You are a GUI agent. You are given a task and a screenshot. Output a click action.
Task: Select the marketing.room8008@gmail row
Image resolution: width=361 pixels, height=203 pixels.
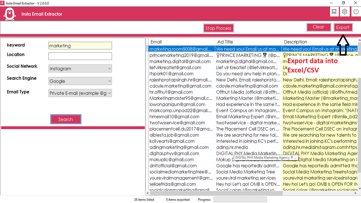(182, 49)
